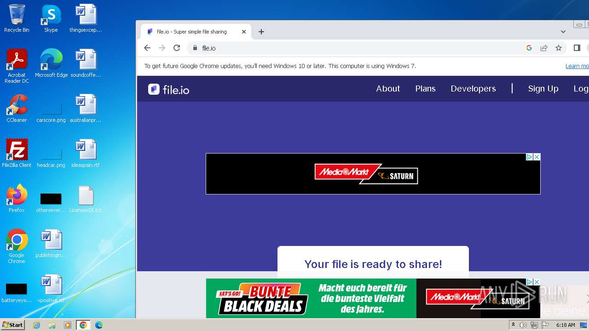This screenshot has height=331, width=589.
Task: Open the publishingin... Word document
Action: [51, 244]
